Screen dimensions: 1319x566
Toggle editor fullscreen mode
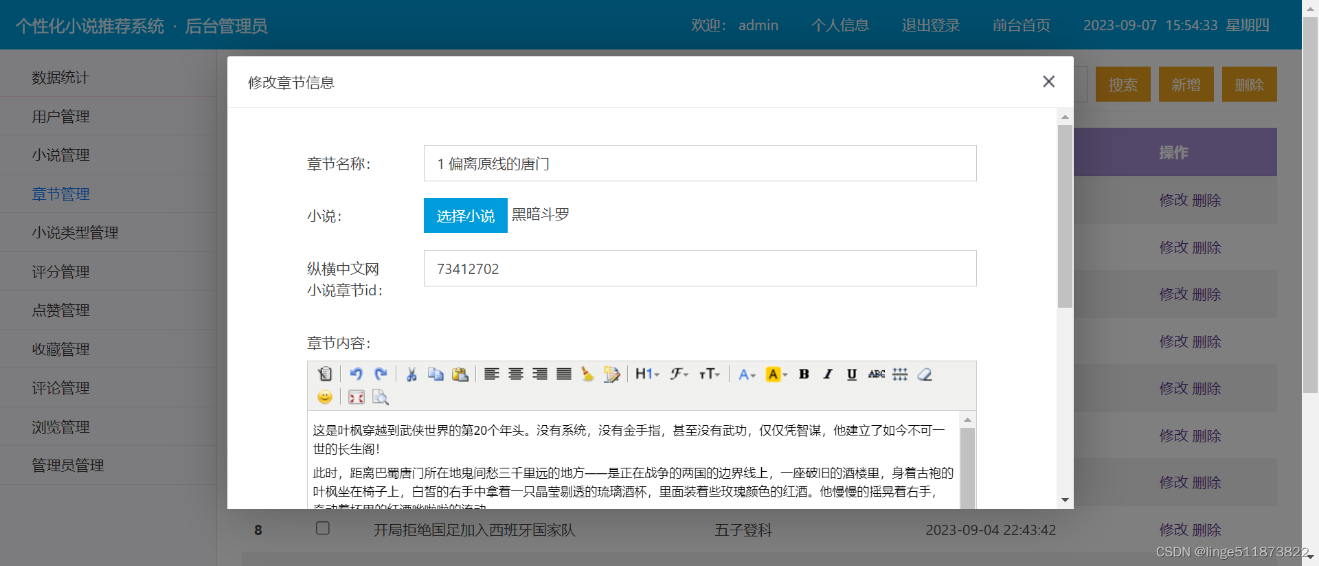(x=356, y=397)
